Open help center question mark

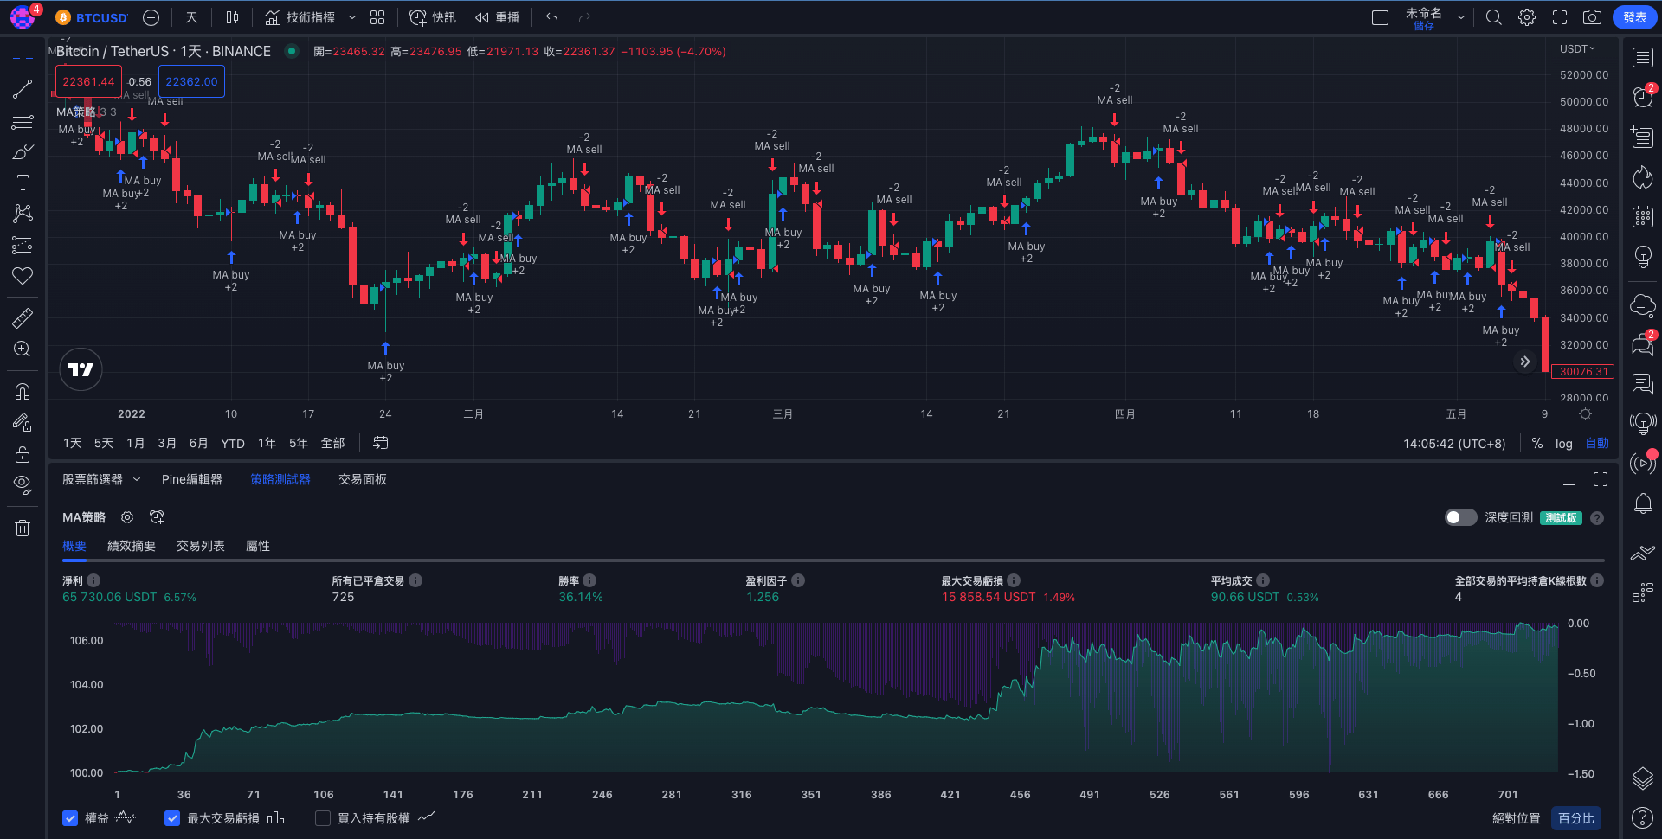[x=1643, y=817]
